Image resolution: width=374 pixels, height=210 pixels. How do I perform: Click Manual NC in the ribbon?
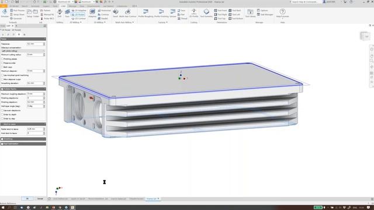point(47,15)
